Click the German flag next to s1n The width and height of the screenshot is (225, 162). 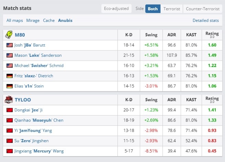coord(10,86)
